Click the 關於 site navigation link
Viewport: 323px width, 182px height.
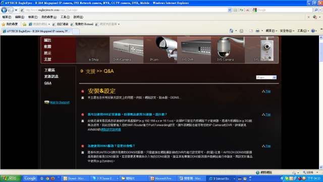click(x=47, y=40)
